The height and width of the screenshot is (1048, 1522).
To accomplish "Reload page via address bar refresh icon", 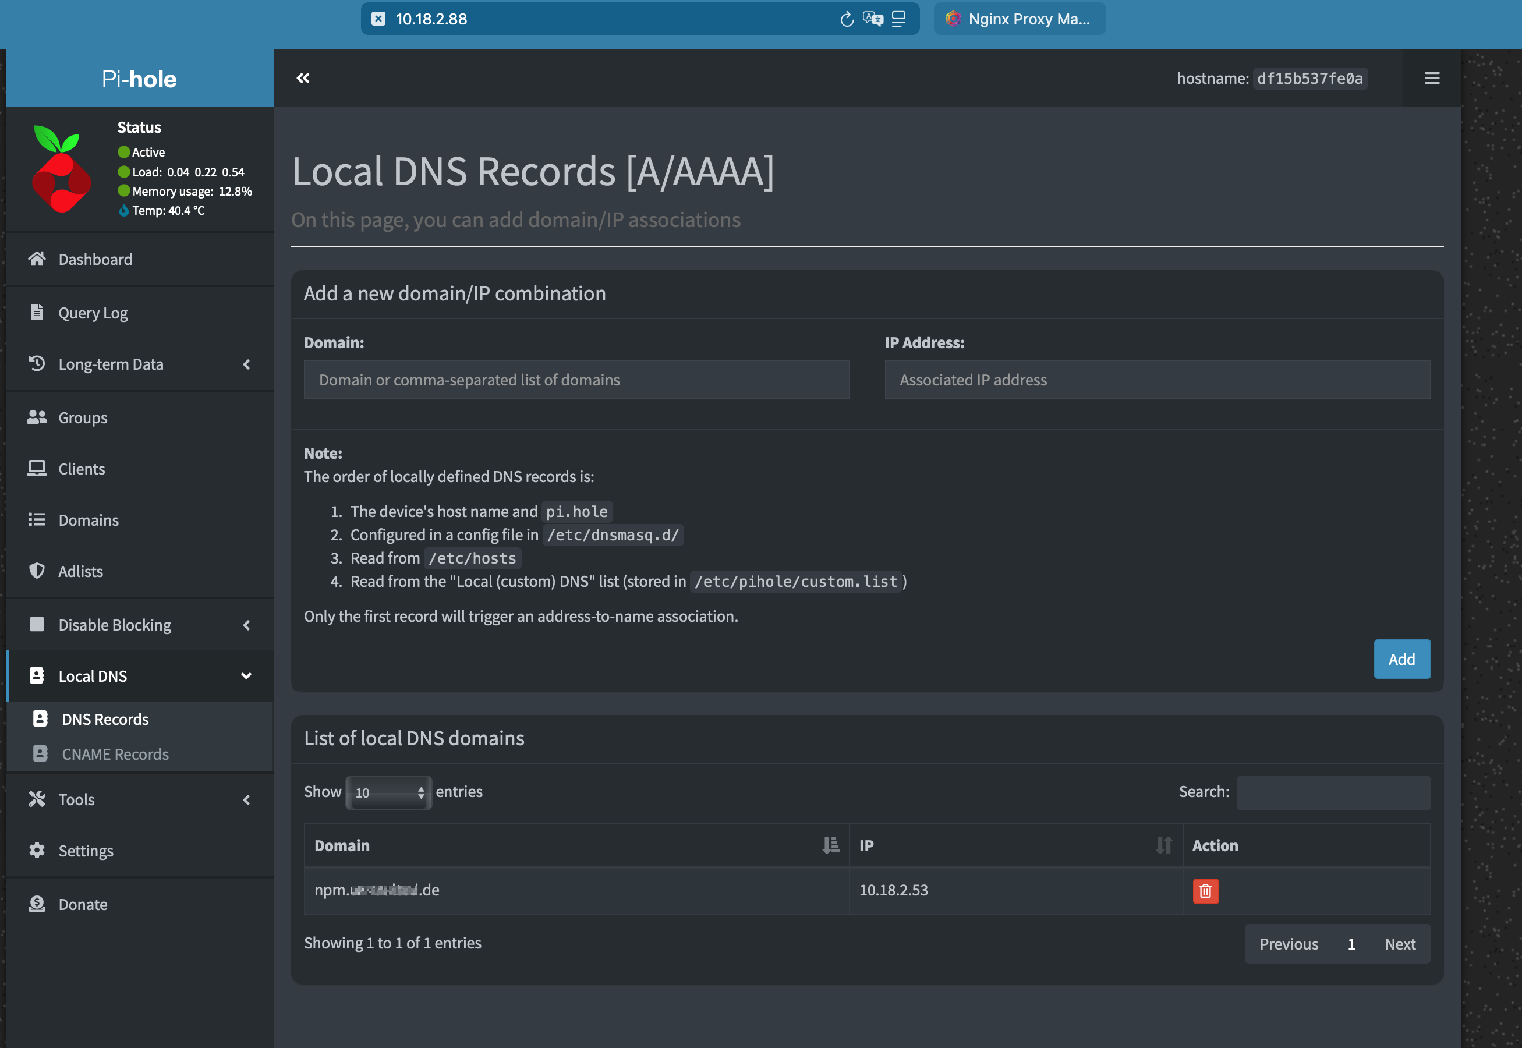I will pyautogui.click(x=847, y=19).
